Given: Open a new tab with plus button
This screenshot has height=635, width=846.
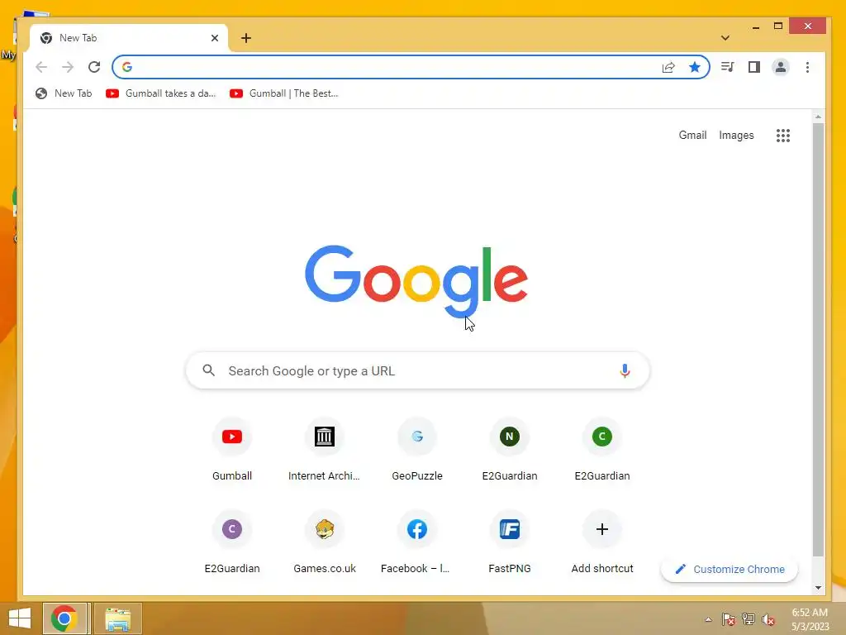Looking at the screenshot, I should tap(246, 38).
